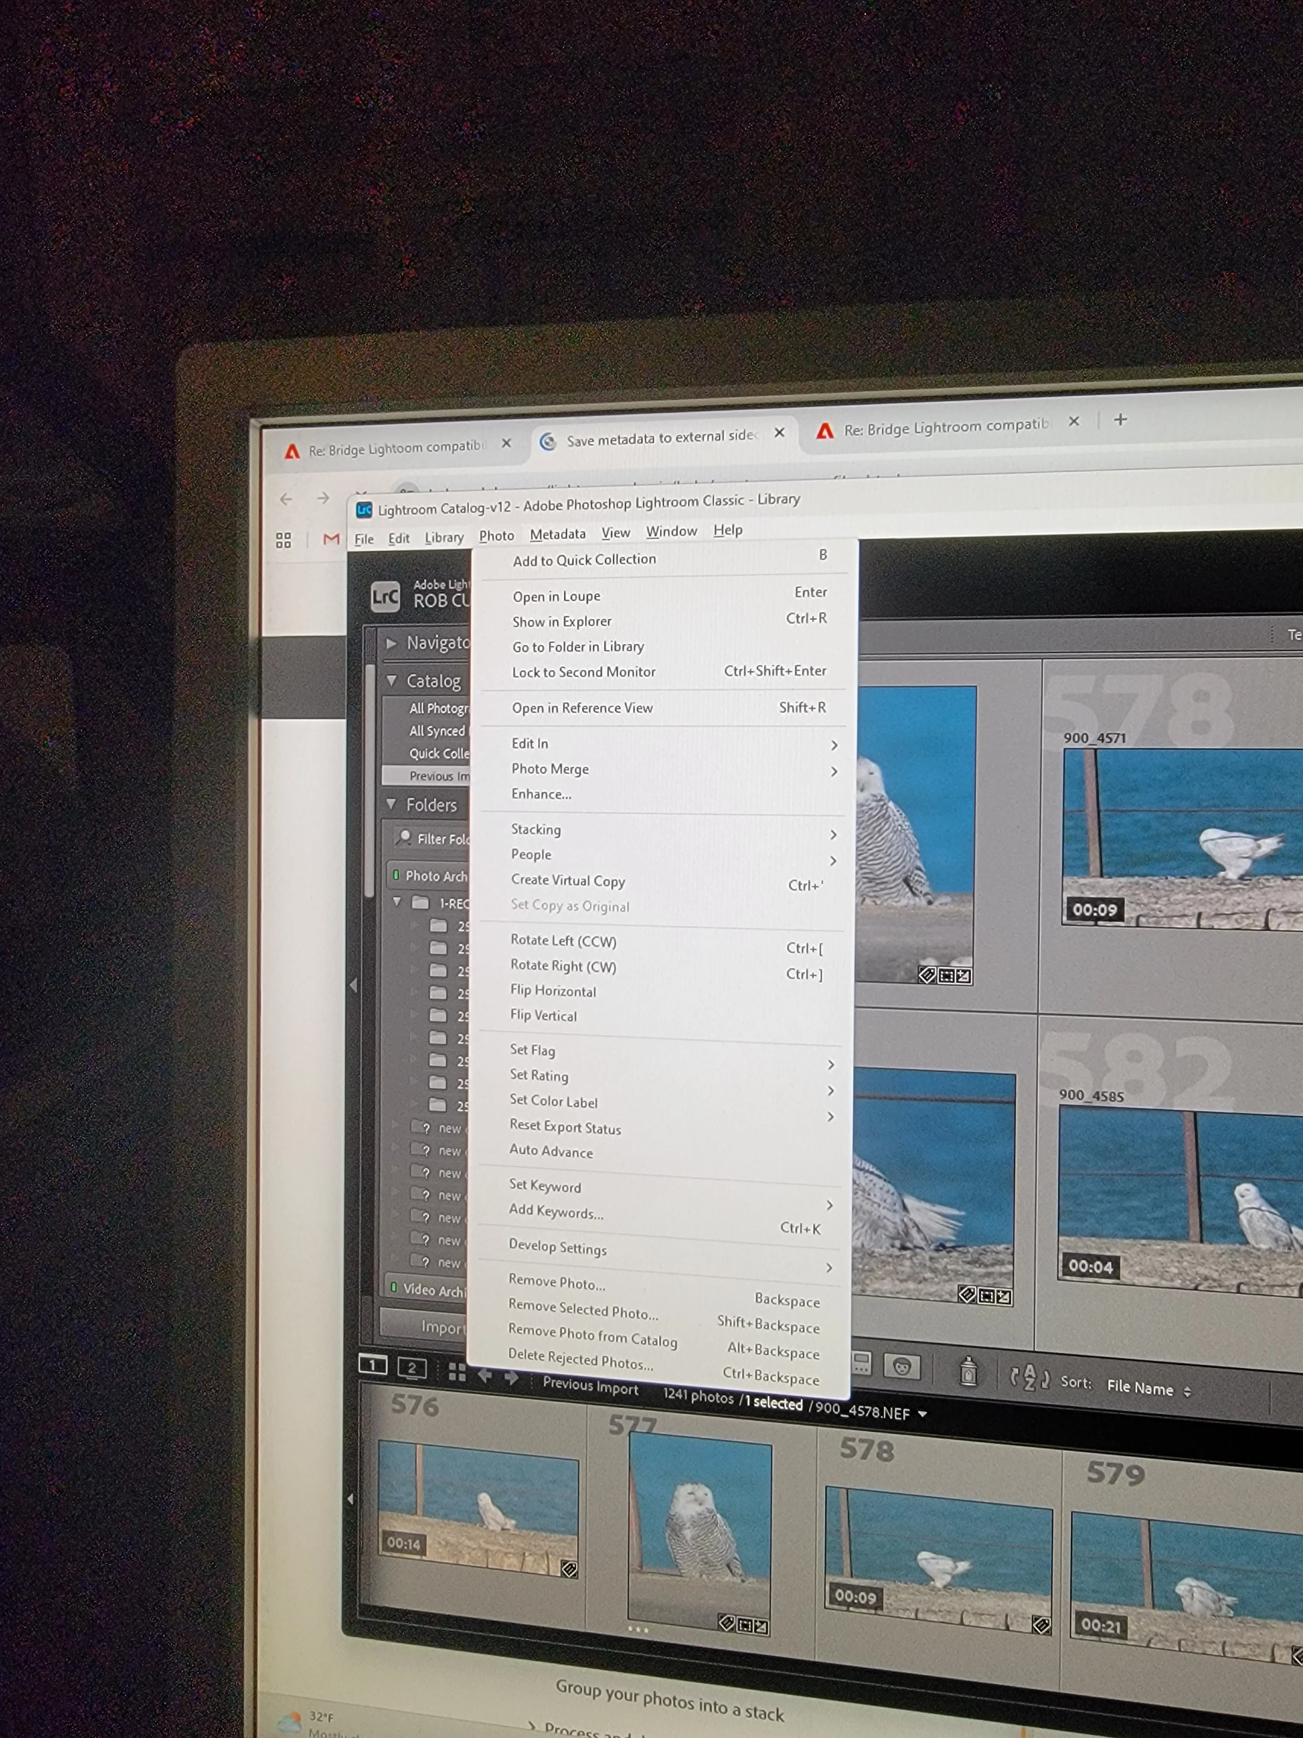Open the File menu

tap(364, 539)
